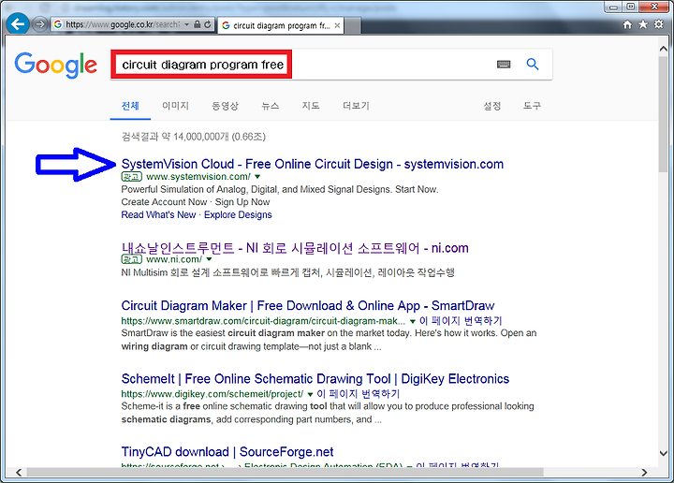Image resolution: width=674 pixels, height=483 pixels.
Task: Open the address bar dropdown arrow
Action: 187,24
